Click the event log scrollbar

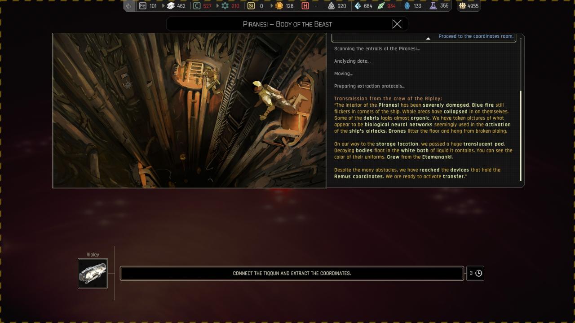tap(521, 135)
